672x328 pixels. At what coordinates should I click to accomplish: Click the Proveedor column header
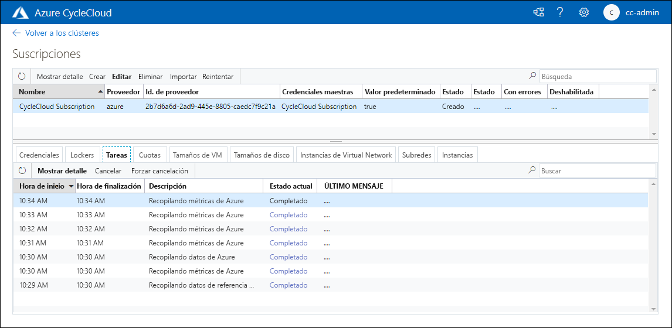(123, 91)
